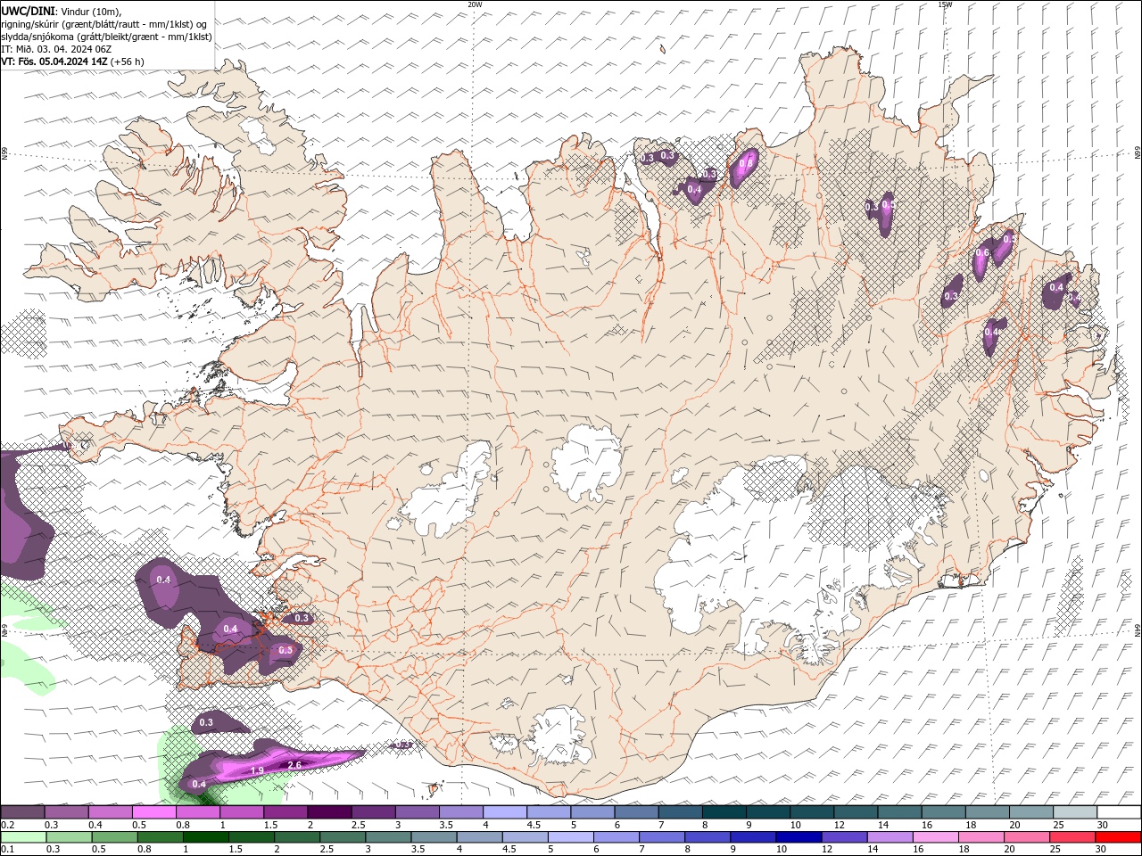Pick rain legend swatch between 3 and 3.5

387,836
